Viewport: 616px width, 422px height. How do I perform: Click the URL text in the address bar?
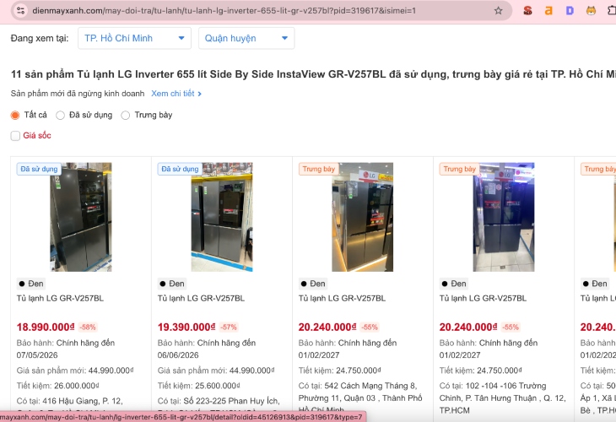pos(224,11)
